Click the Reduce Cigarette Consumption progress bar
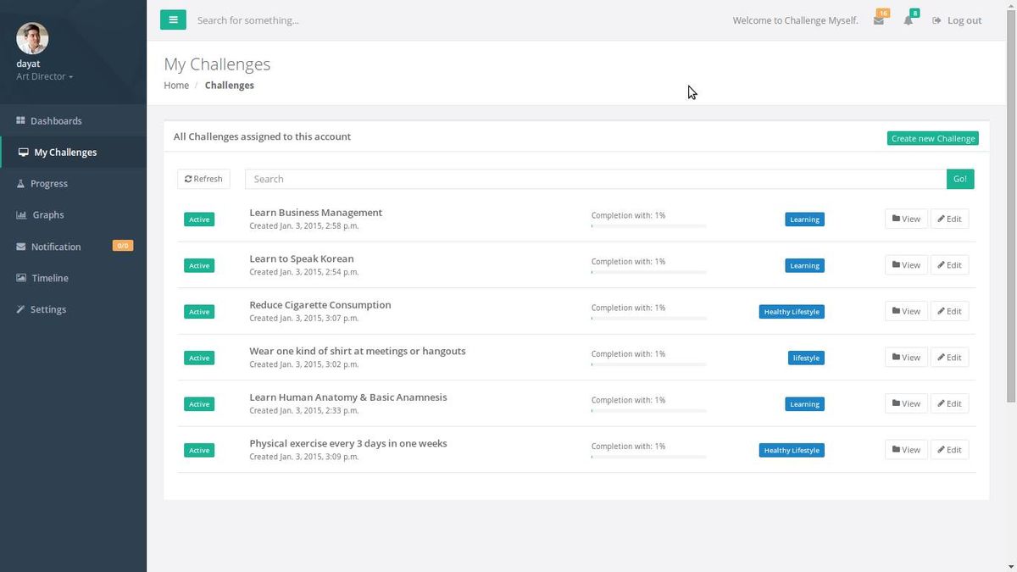Screen dimensions: 1017x572 point(648,318)
